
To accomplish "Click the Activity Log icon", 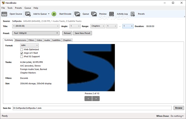I will 112,14.
